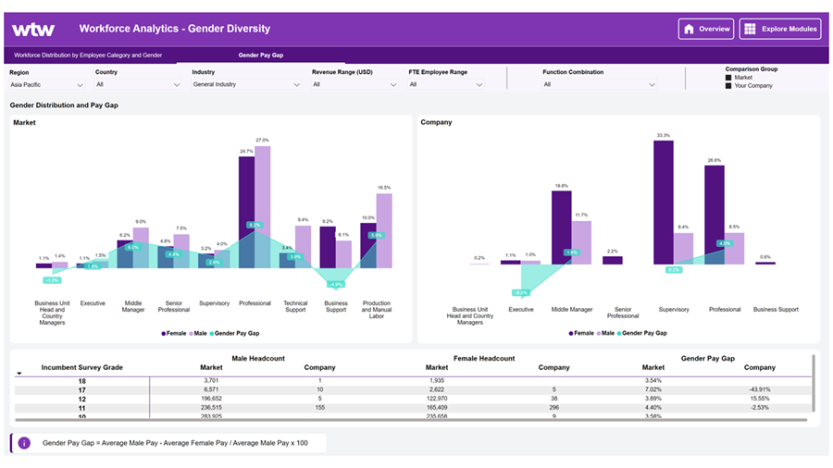This screenshot has height=468, width=833.
Task: Click the WTW logo
Action: coord(33,30)
